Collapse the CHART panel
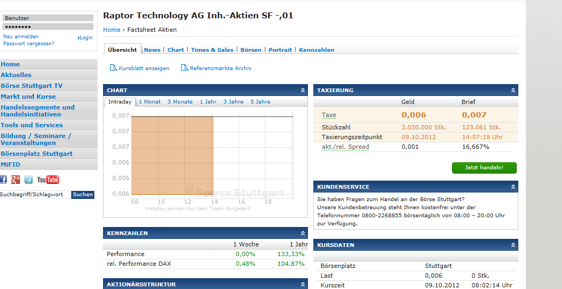Viewport: 562px width, 289px height. (303, 90)
